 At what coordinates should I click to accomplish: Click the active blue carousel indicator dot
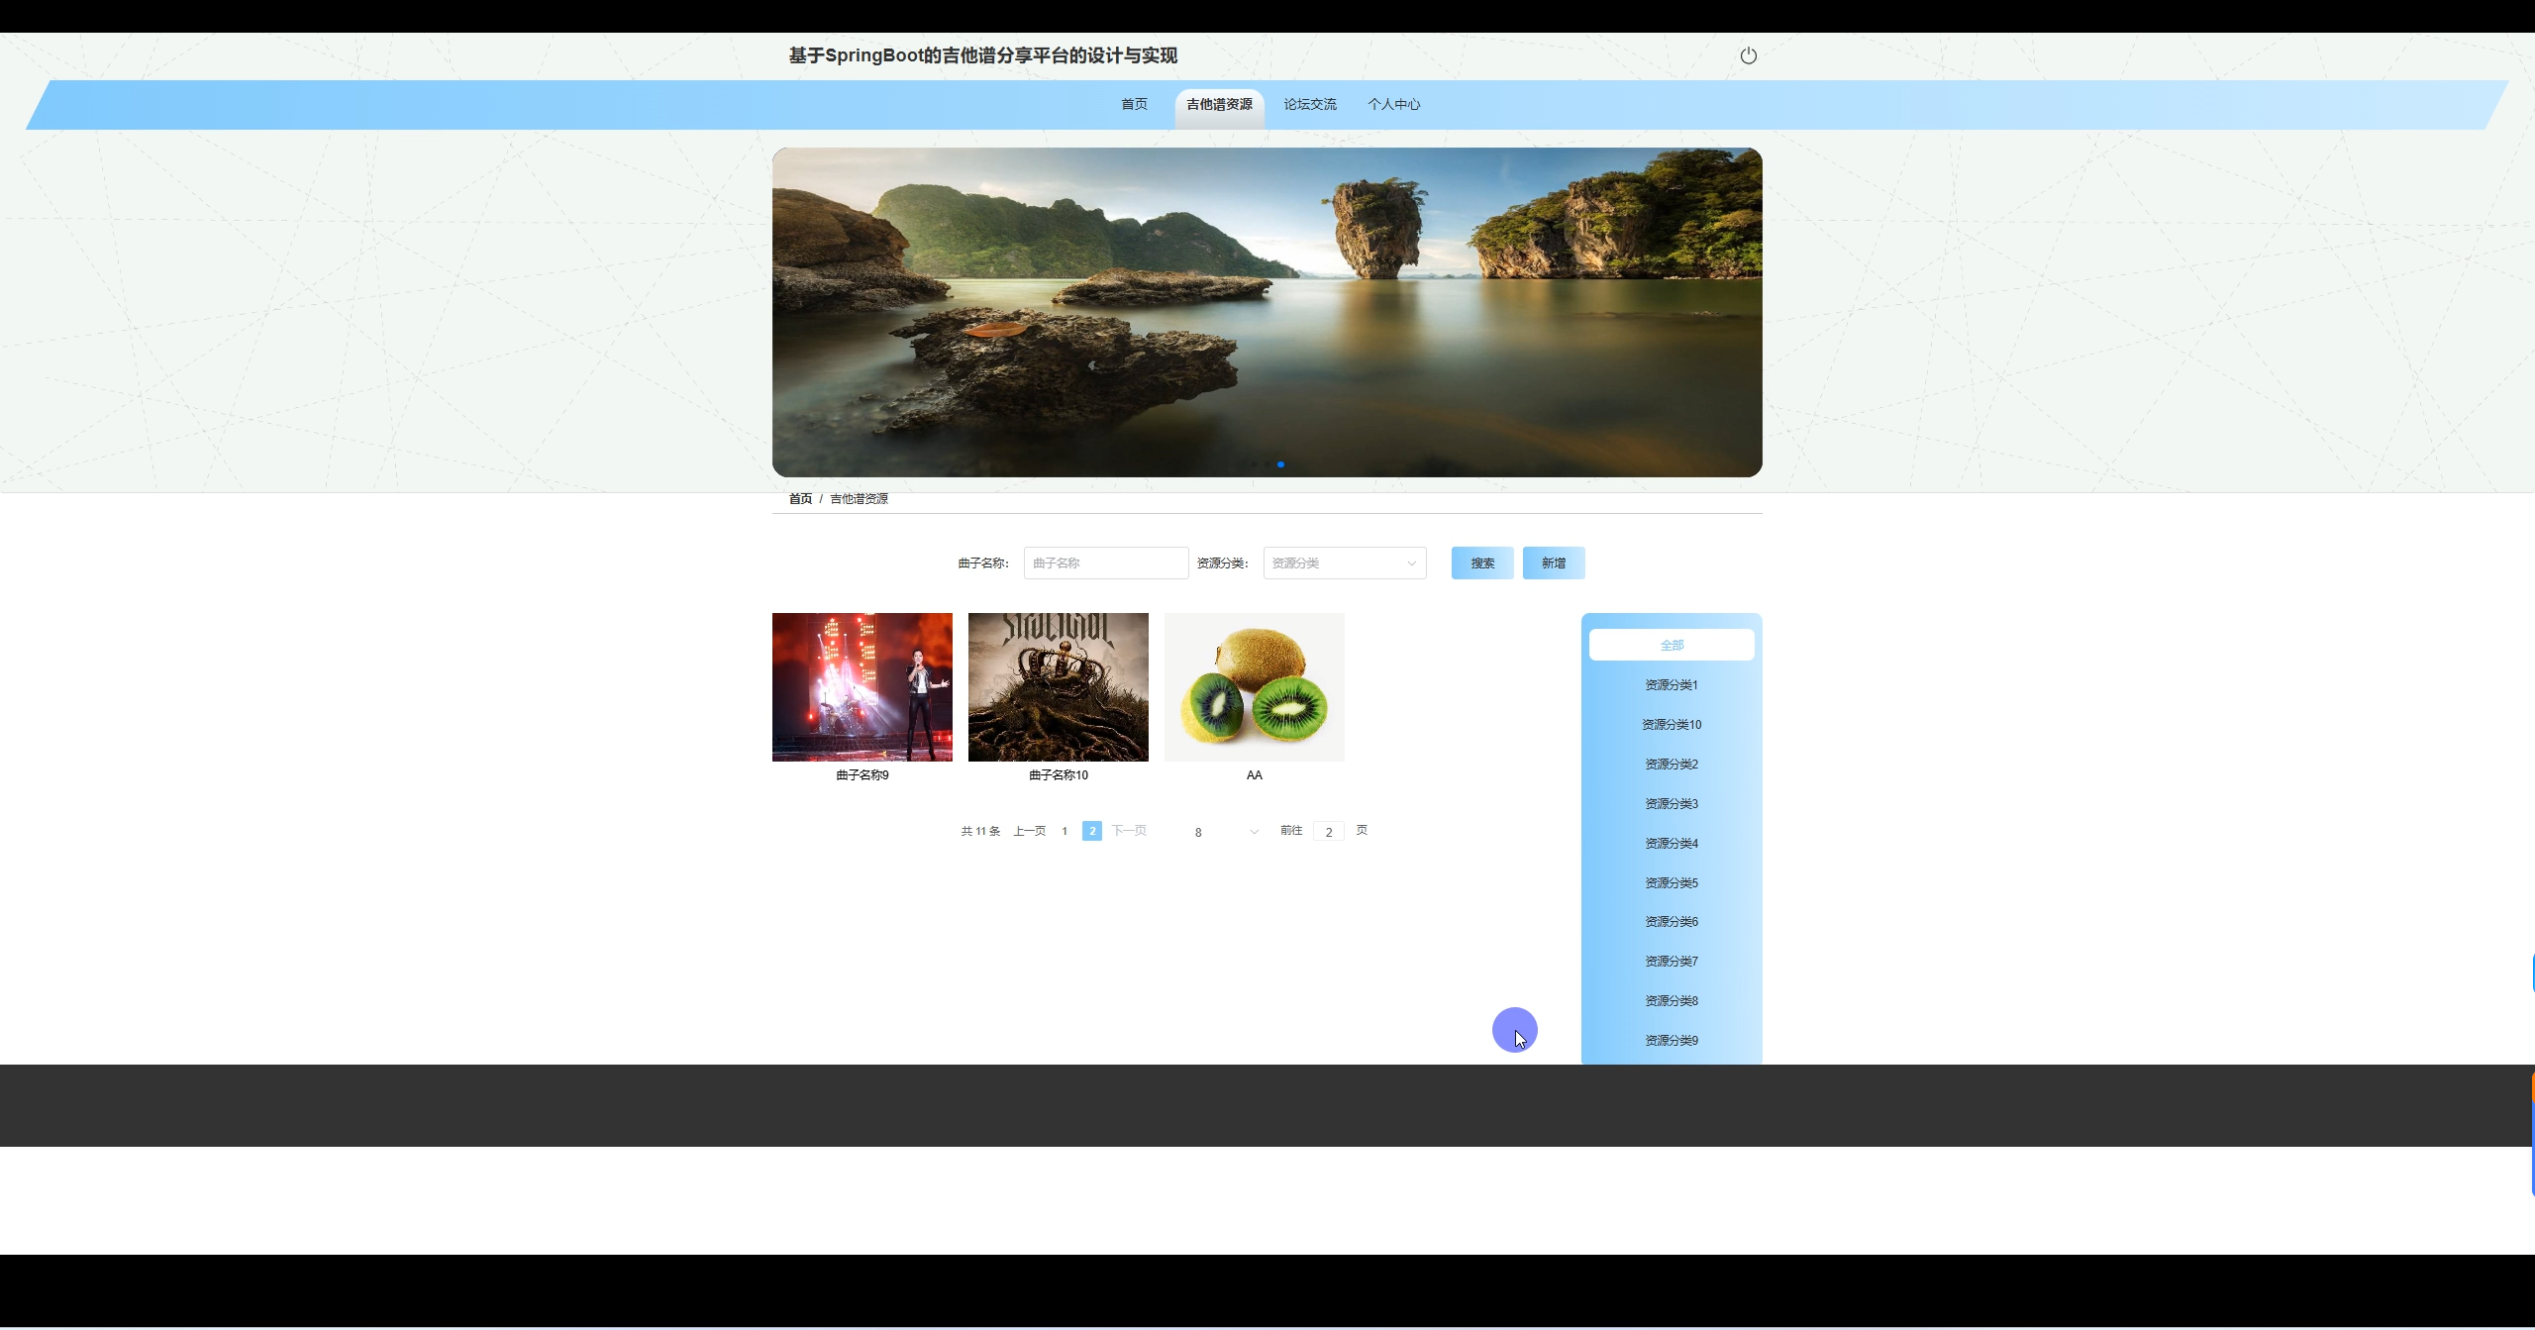[x=1280, y=464]
